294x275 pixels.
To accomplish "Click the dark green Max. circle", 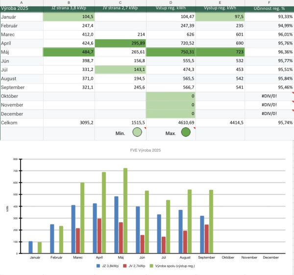I will [x=185, y=133].
